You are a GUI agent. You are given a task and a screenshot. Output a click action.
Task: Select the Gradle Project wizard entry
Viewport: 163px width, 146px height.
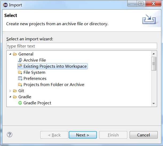coord(37,103)
